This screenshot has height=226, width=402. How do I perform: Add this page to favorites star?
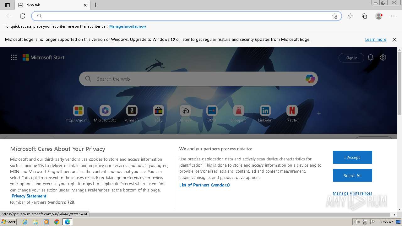(x=334, y=16)
